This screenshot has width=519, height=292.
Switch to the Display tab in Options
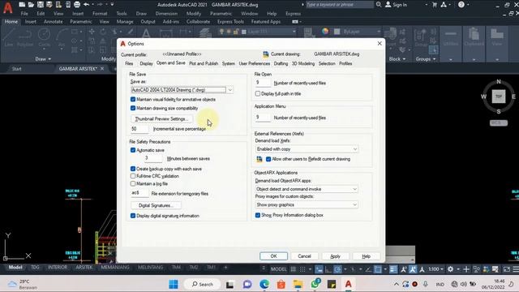(146, 63)
